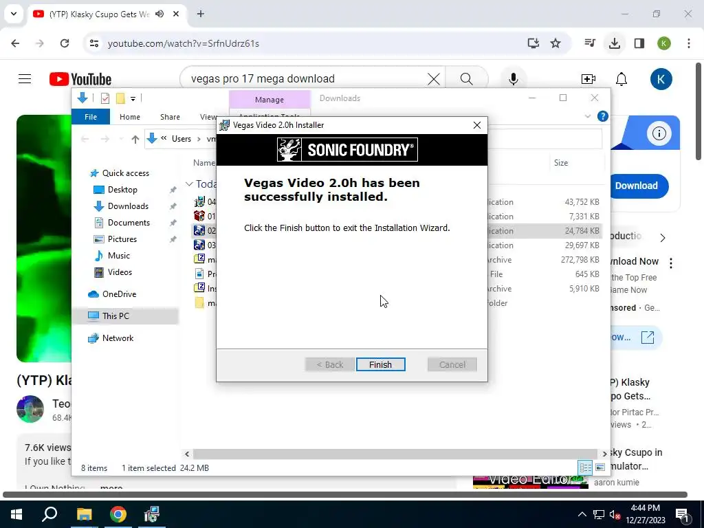
Task: Select OneDrive in navigation pane
Action: tap(119, 294)
